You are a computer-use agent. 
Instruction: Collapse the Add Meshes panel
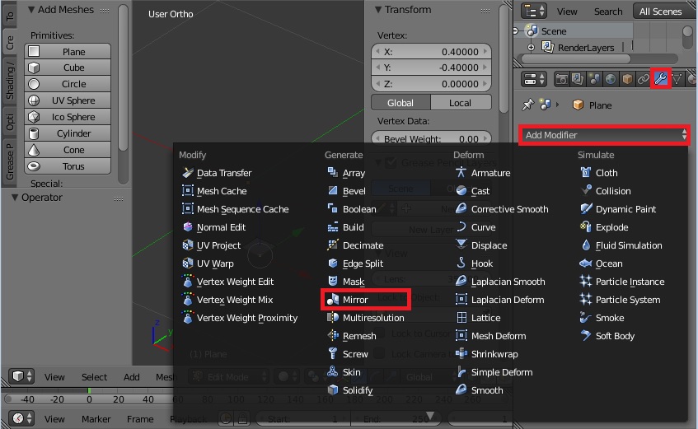30,9
